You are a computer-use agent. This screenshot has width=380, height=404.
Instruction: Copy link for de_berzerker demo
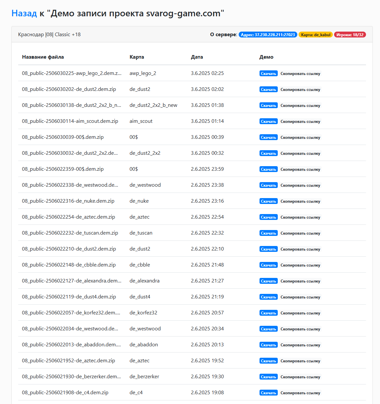[x=301, y=377]
